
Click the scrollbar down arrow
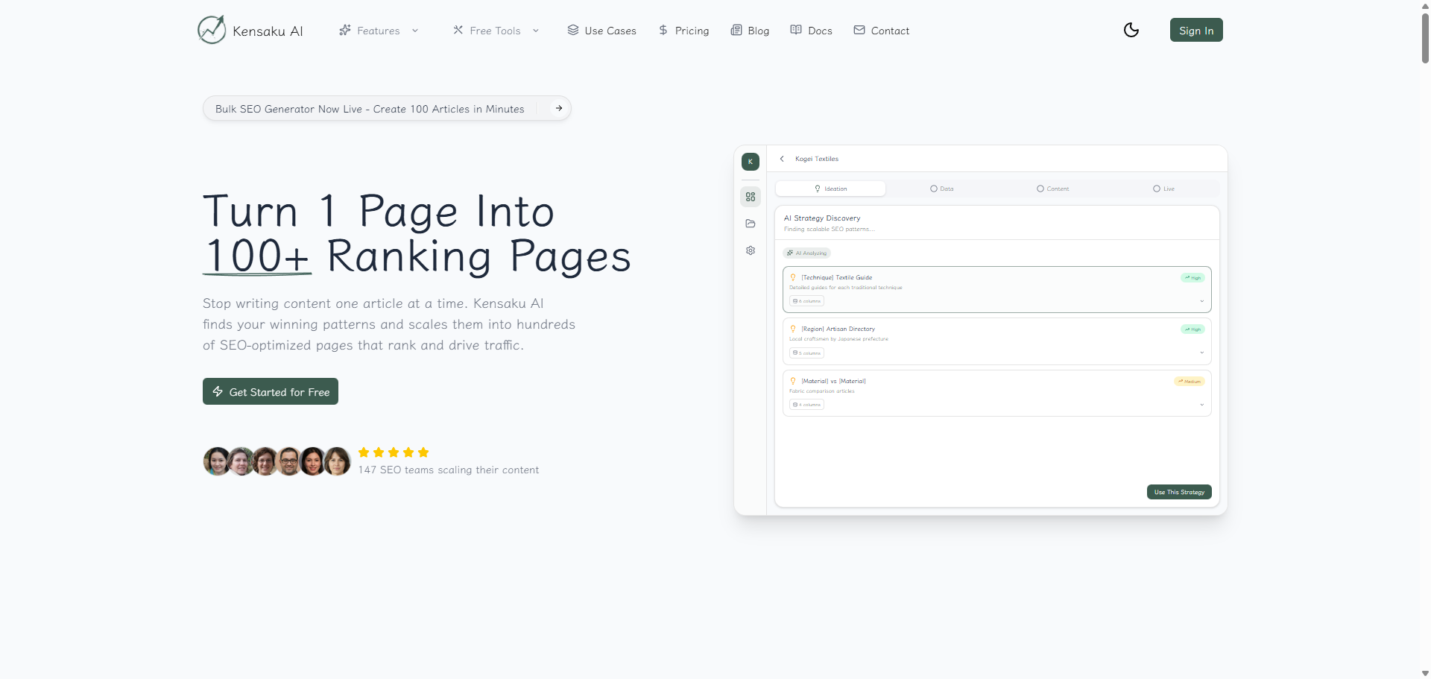[x=1425, y=673]
